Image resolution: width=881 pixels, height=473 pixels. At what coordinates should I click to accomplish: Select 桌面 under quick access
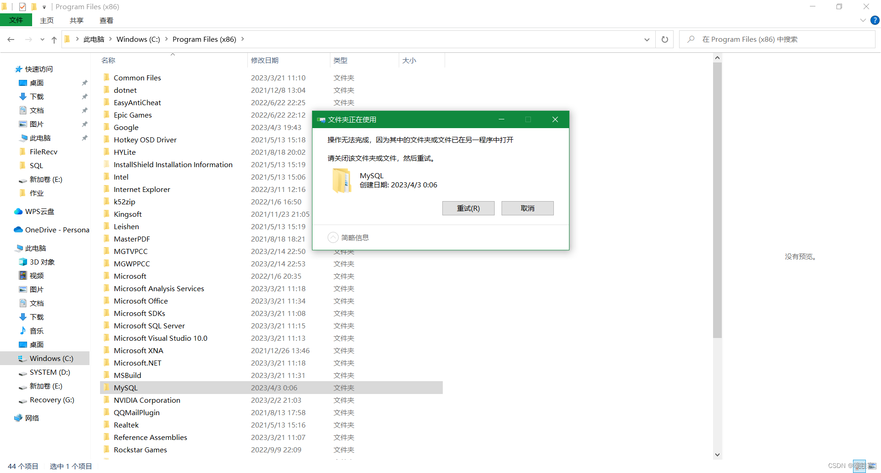37,83
